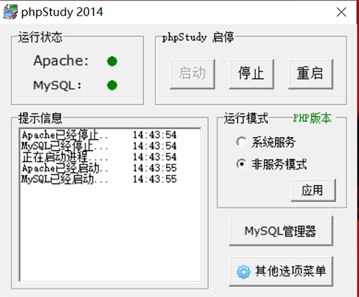The width and height of the screenshot is (359, 297).
Task: Select log line MySQL已经启动 at 14:43:55
Action: [x=99, y=179]
